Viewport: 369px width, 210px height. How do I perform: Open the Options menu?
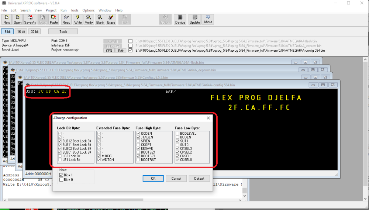click(88, 10)
